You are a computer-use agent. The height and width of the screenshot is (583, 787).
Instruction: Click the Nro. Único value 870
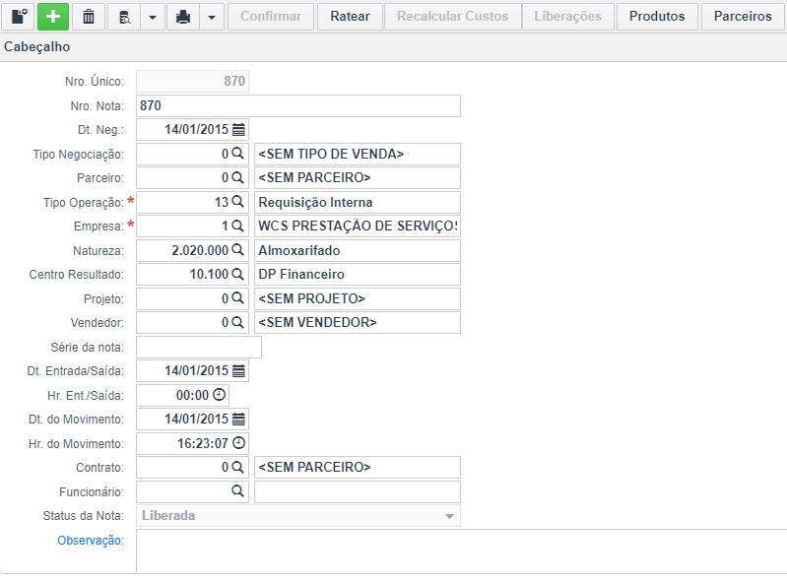pos(234,82)
